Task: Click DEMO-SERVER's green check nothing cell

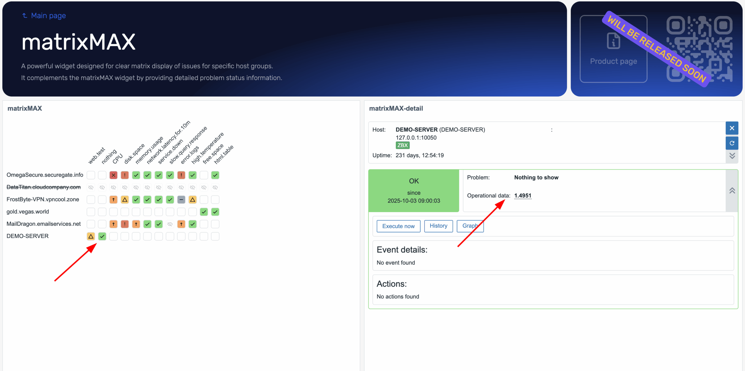Action: point(102,236)
